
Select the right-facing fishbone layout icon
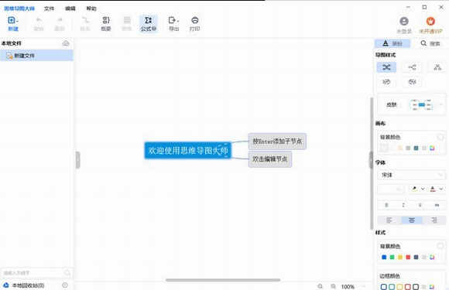pyautogui.click(x=386, y=82)
